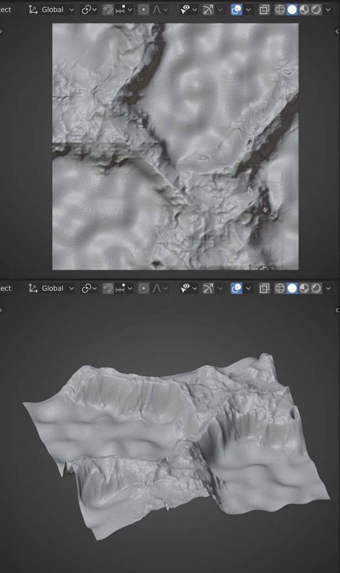Switch top viewport to rendered shading
Image resolution: width=340 pixels, height=573 pixels.
tap(316, 9)
